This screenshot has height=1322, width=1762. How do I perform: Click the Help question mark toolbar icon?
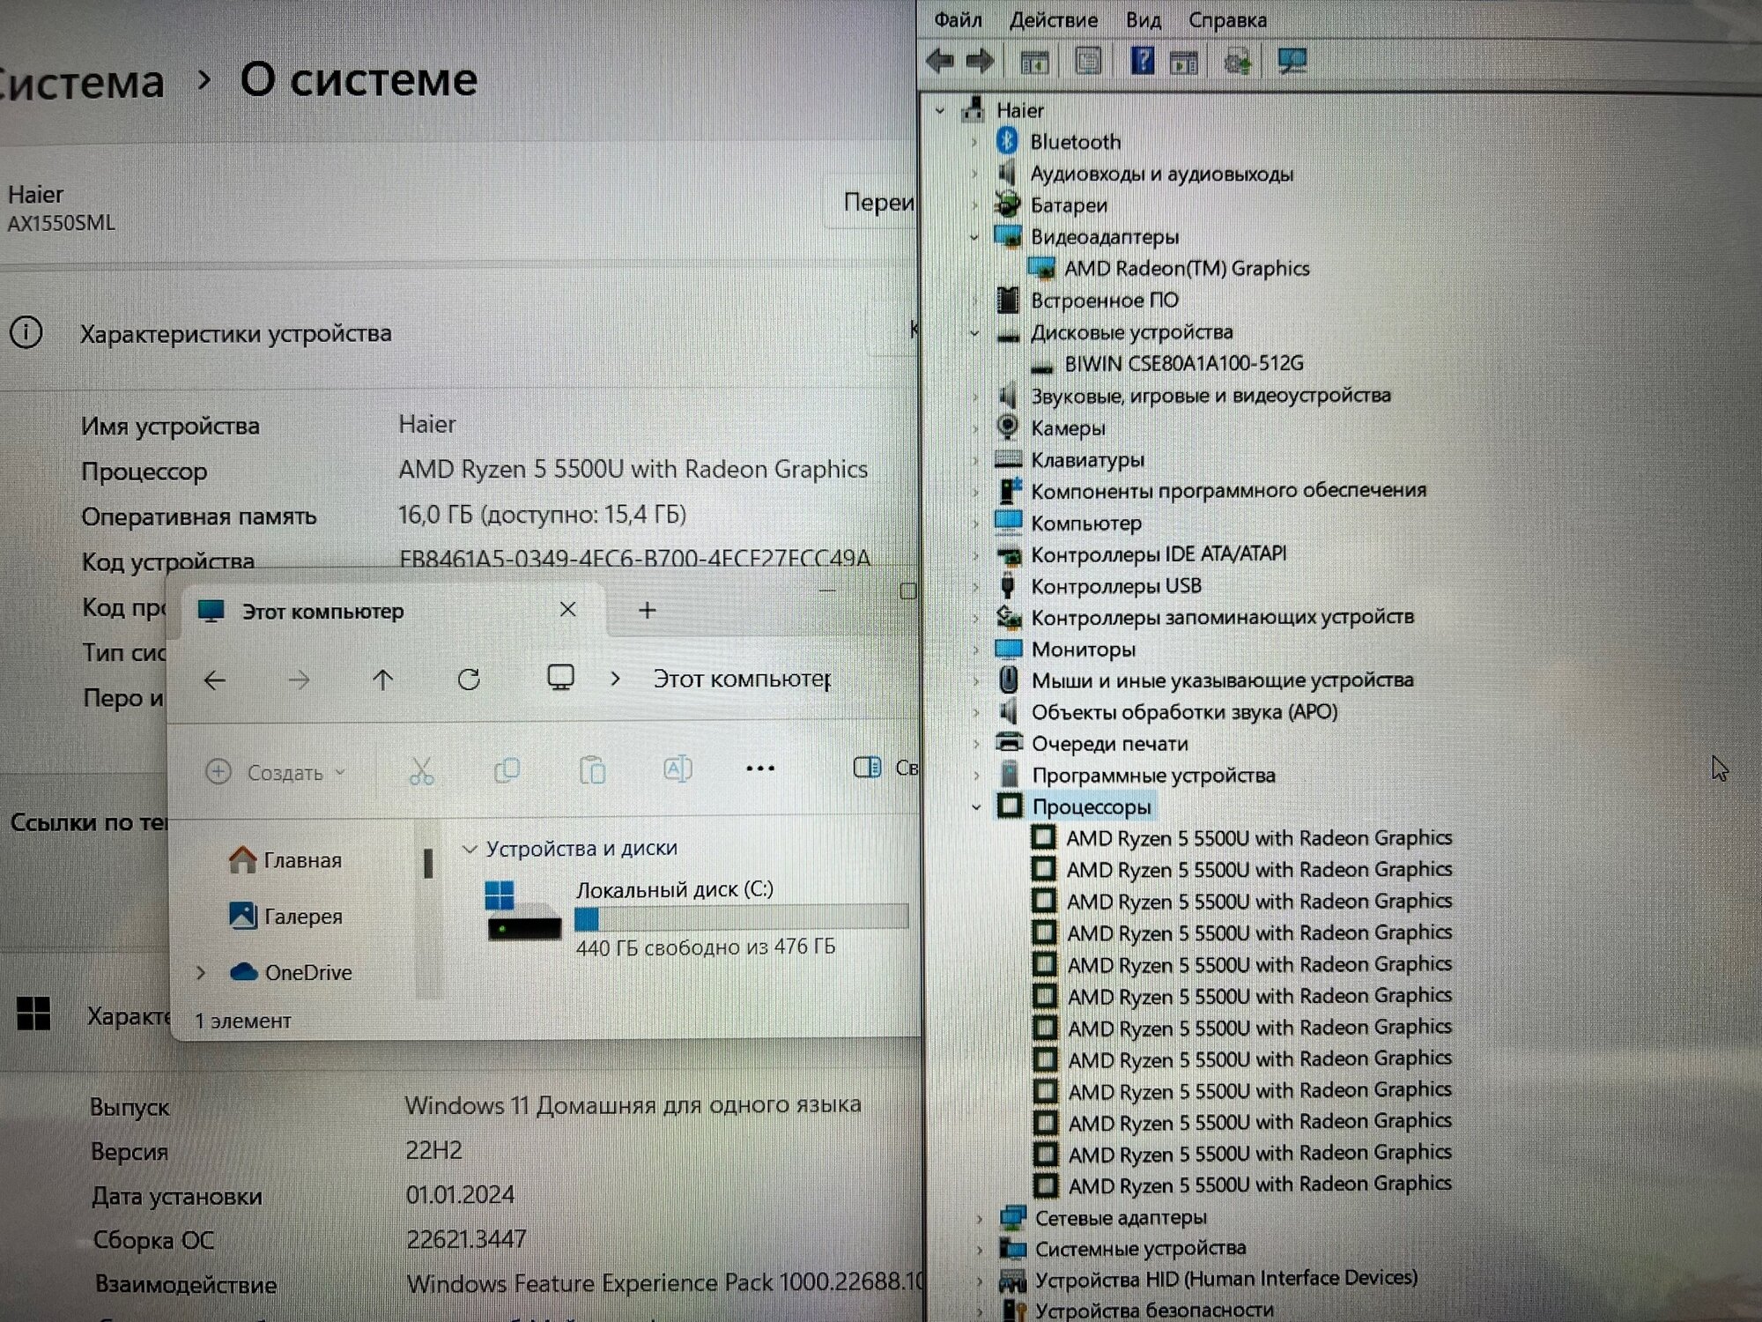coord(1142,62)
